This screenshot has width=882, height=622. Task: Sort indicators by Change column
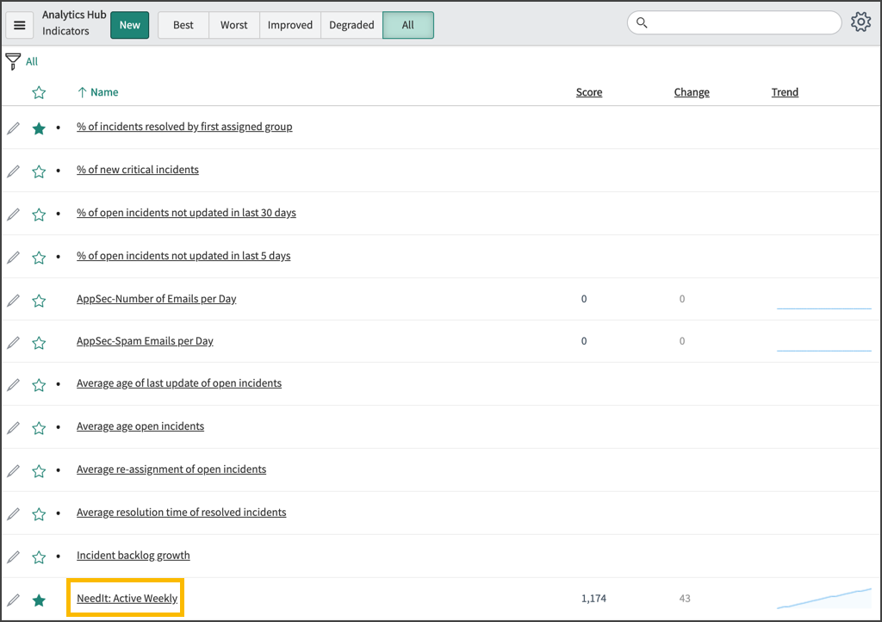[x=692, y=92]
